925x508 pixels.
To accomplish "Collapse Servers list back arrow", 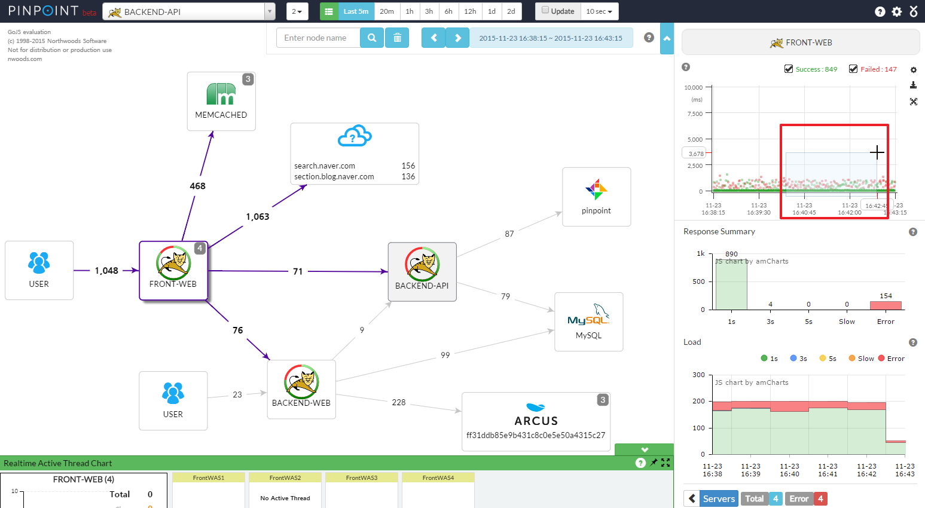I will 692,498.
